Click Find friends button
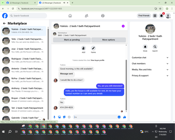 [x=144, y=16]
